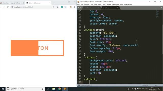Open Sublime Text File menu

(x=78, y=5)
